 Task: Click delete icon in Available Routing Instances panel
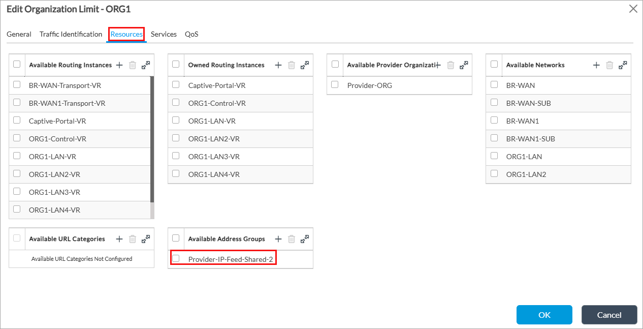pos(133,65)
